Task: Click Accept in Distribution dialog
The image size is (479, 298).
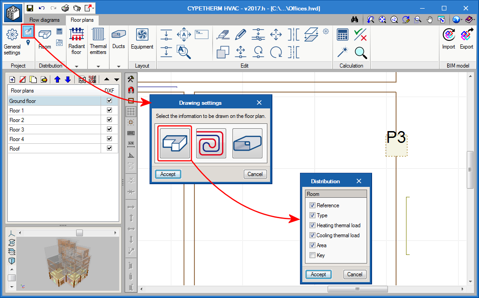Action: [x=318, y=274]
